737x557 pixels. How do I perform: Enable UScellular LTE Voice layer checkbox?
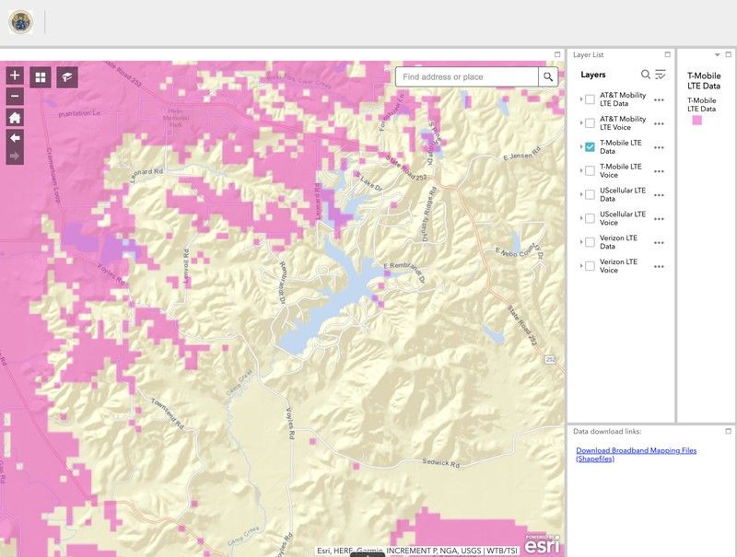point(590,218)
